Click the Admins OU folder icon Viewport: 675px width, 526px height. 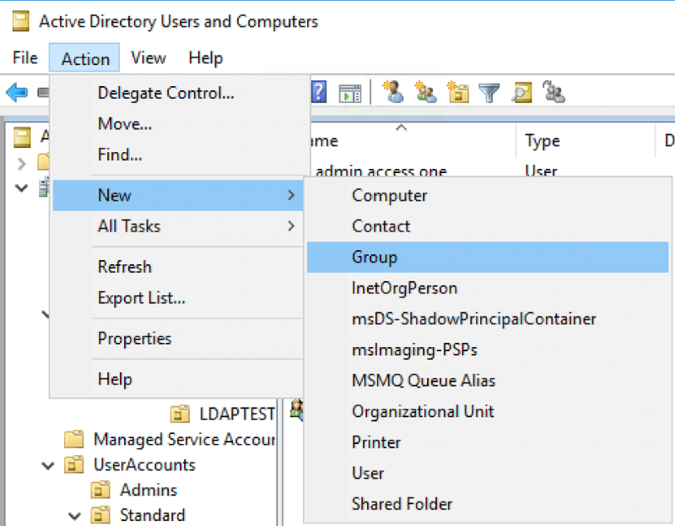[x=100, y=490]
